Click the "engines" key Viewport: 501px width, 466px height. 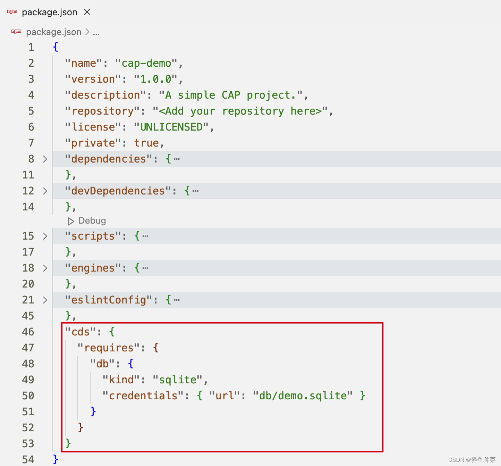click(x=93, y=268)
